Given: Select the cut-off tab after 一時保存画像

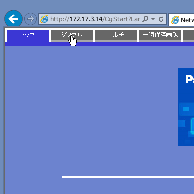Looking at the screenshot, I should point(189,35).
